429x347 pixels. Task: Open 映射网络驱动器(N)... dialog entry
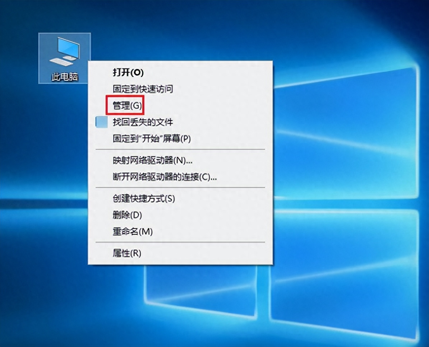(x=153, y=160)
